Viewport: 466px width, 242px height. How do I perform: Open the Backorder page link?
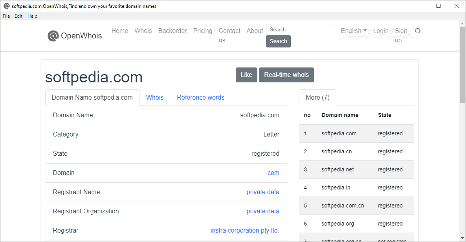(172, 31)
